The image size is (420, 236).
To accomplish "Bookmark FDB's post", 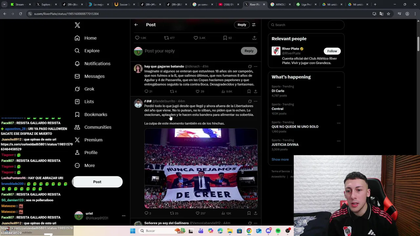I will coord(249,213).
